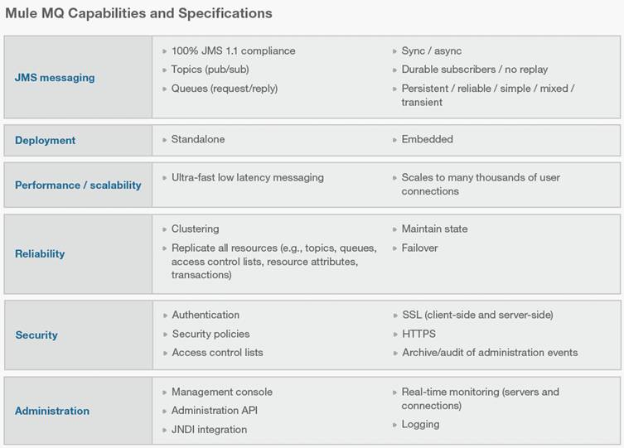Select the "JNDI integration" entry

209,429
